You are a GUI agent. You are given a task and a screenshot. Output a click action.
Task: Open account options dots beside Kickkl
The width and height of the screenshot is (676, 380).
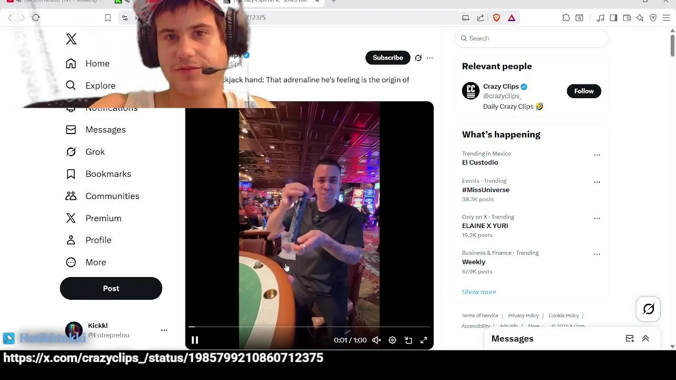click(x=164, y=330)
